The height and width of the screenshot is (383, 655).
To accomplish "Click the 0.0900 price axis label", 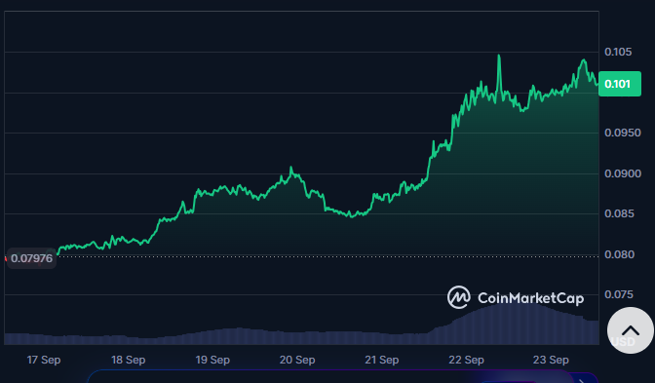I will (623, 173).
